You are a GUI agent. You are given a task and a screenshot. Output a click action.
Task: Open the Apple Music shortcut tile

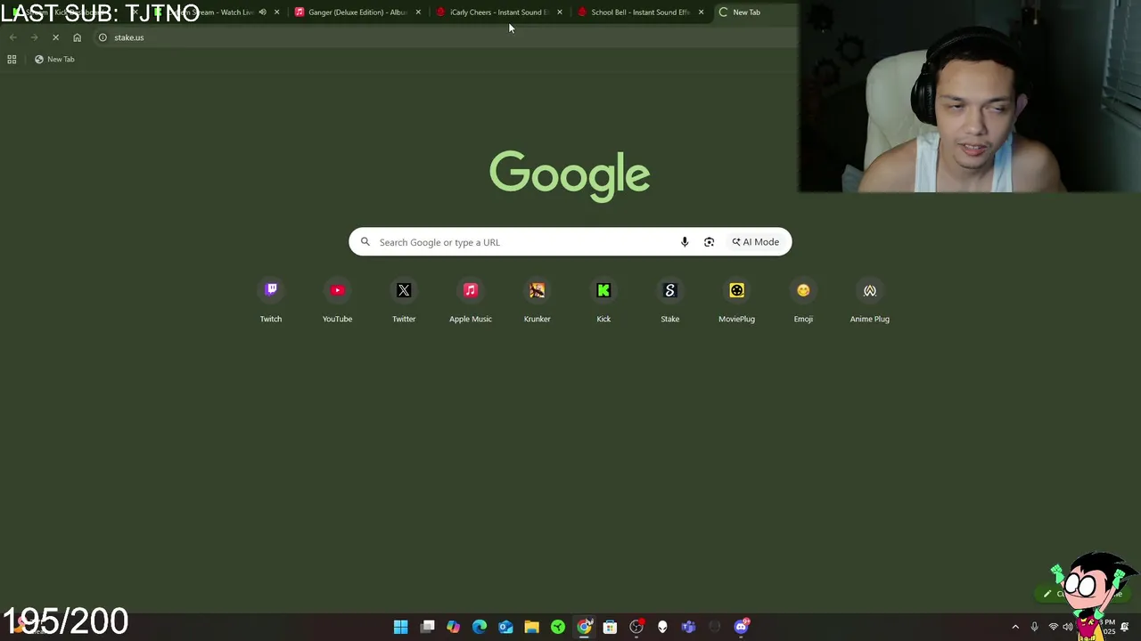(x=471, y=301)
